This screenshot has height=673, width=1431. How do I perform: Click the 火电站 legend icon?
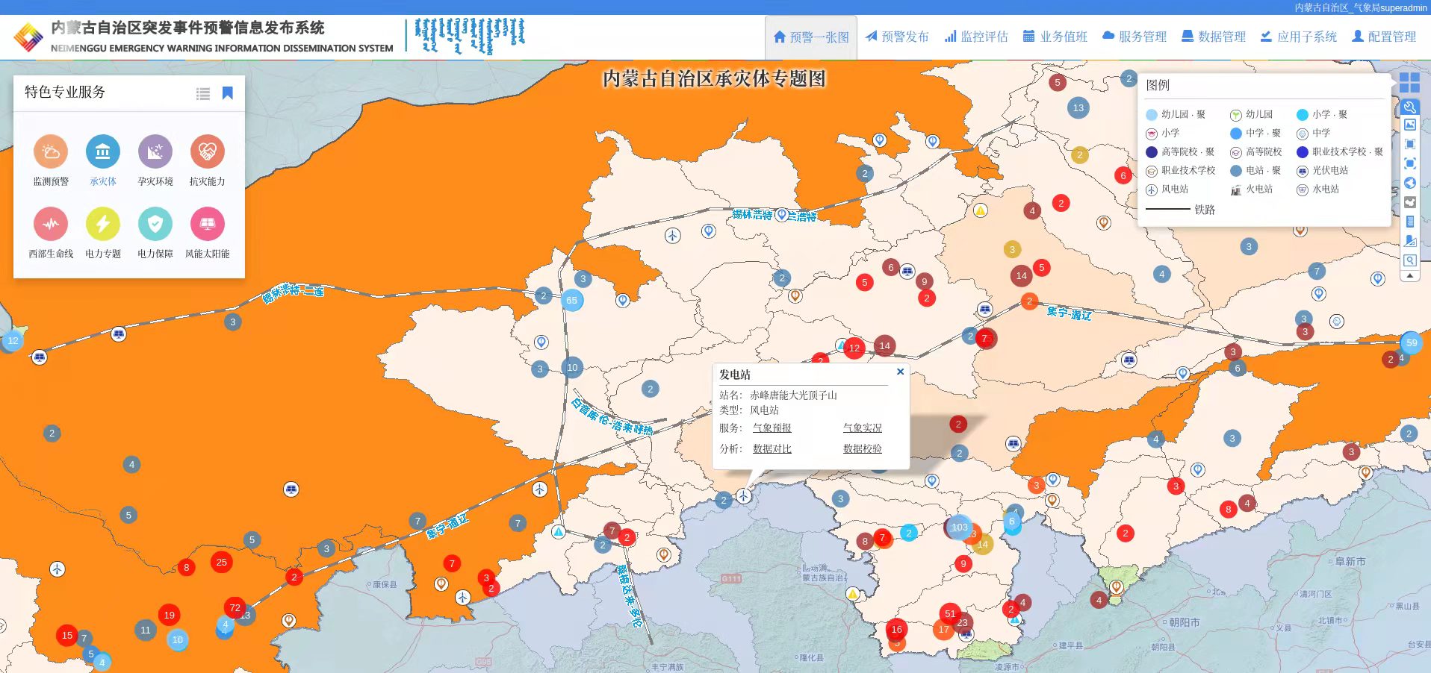click(1236, 190)
